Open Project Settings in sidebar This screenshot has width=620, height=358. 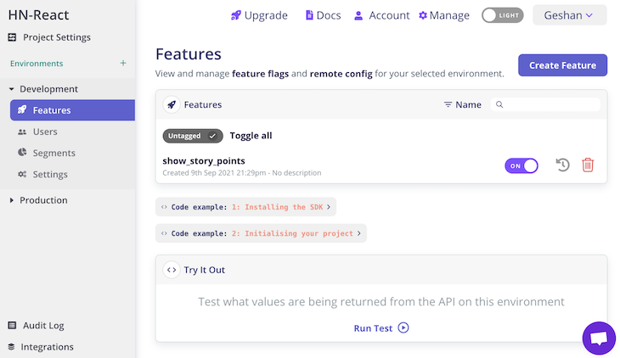point(49,37)
